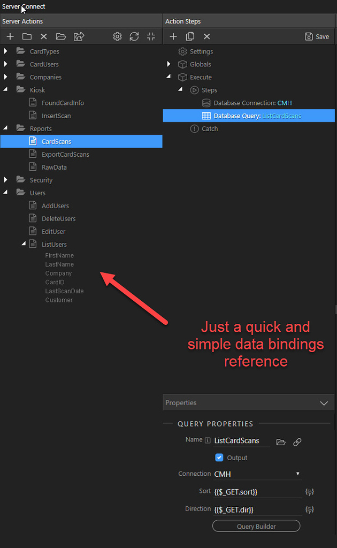This screenshot has height=548, width=337.
Task: Expand the CardTypes folder
Action: coord(4,51)
